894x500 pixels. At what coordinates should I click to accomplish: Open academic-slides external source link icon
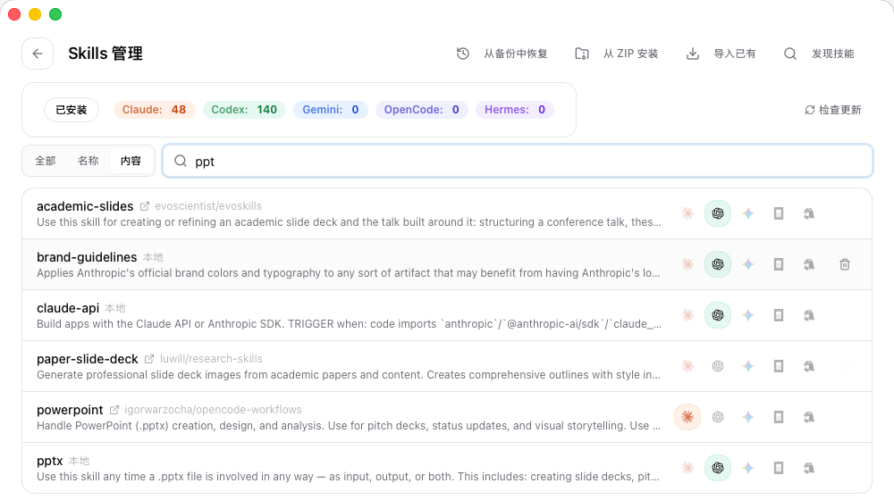pyautogui.click(x=145, y=206)
